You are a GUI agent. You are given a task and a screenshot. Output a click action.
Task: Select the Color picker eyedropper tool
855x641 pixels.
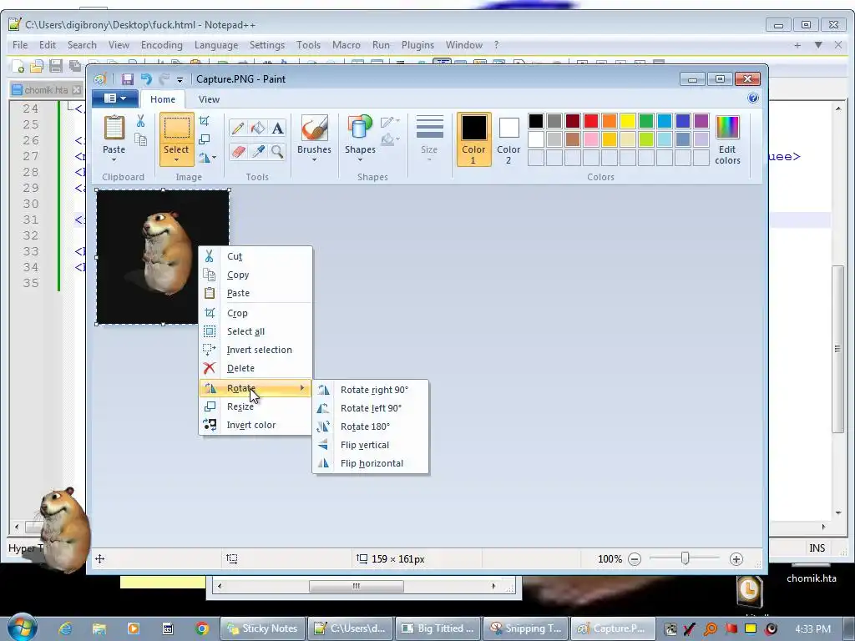click(258, 151)
